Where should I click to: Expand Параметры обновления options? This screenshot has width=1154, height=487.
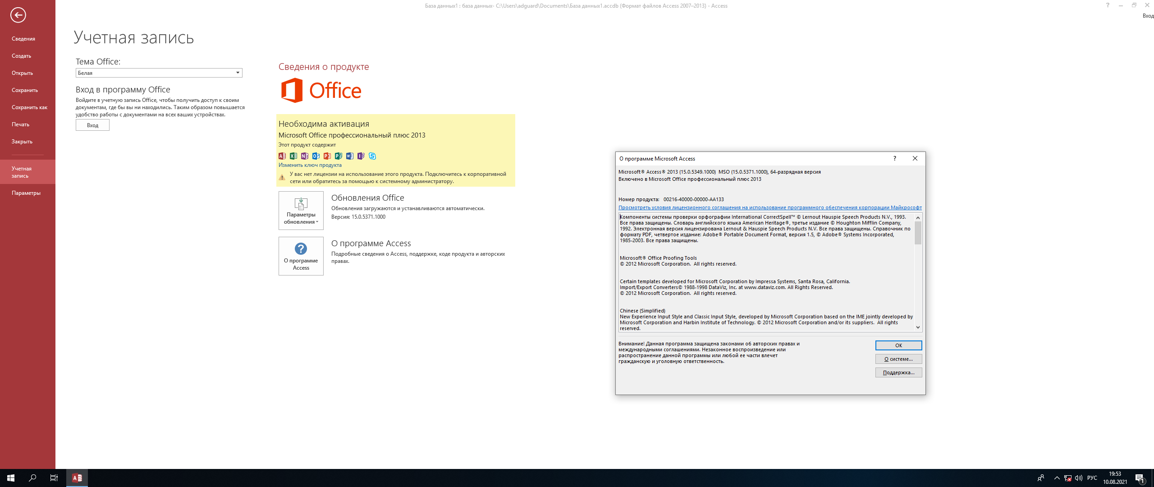pos(301,211)
